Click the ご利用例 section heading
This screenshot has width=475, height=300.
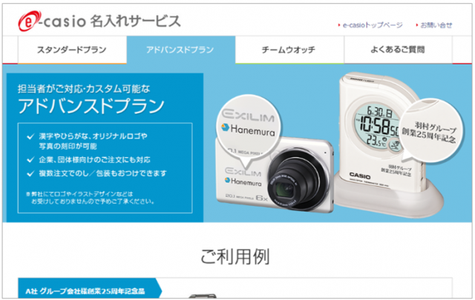coord(235,257)
